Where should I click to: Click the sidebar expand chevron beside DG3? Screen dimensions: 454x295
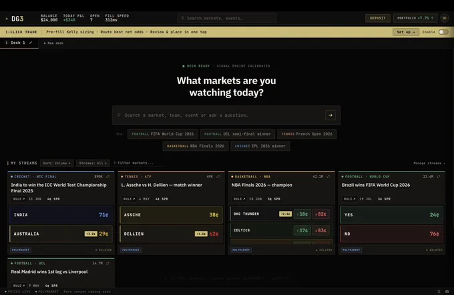click(7, 19)
